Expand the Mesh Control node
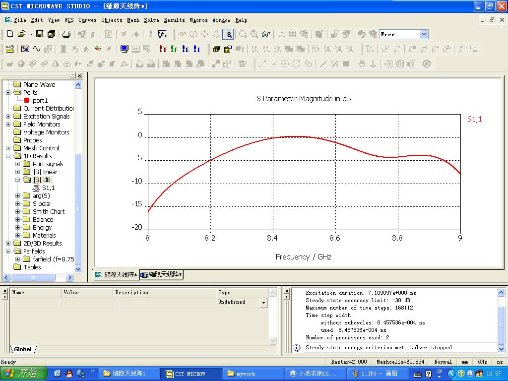 8,148
